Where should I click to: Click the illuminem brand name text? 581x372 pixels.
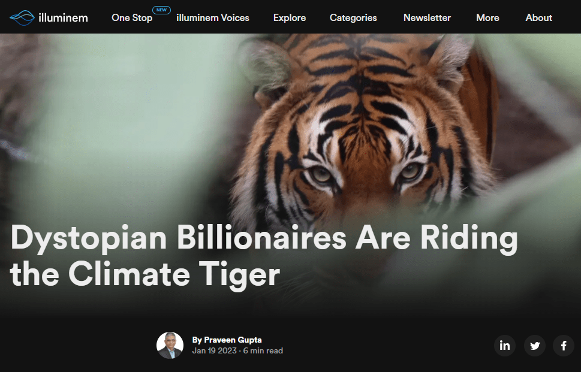pyautogui.click(x=64, y=18)
